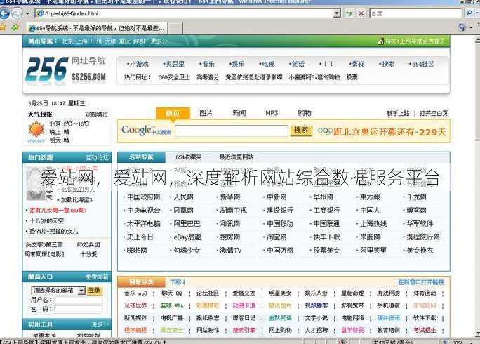Click the 登录 mailbox button
The image size is (480, 344).
point(94,291)
